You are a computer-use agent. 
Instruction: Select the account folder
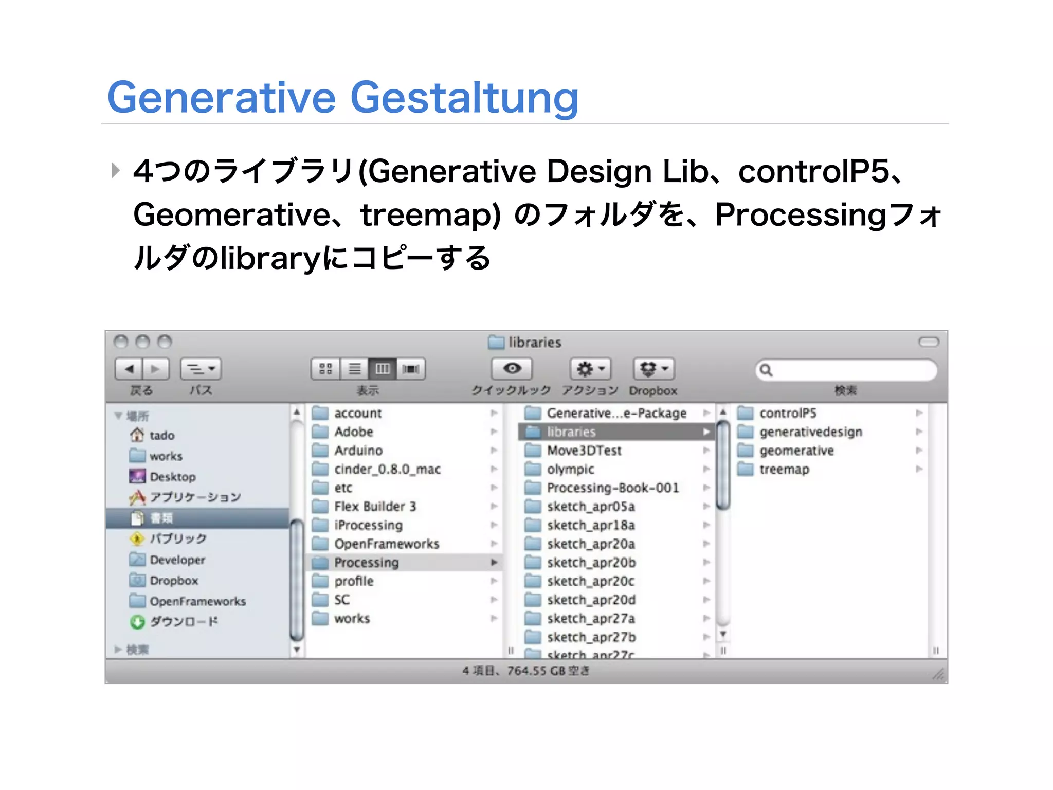coord(404,413)
